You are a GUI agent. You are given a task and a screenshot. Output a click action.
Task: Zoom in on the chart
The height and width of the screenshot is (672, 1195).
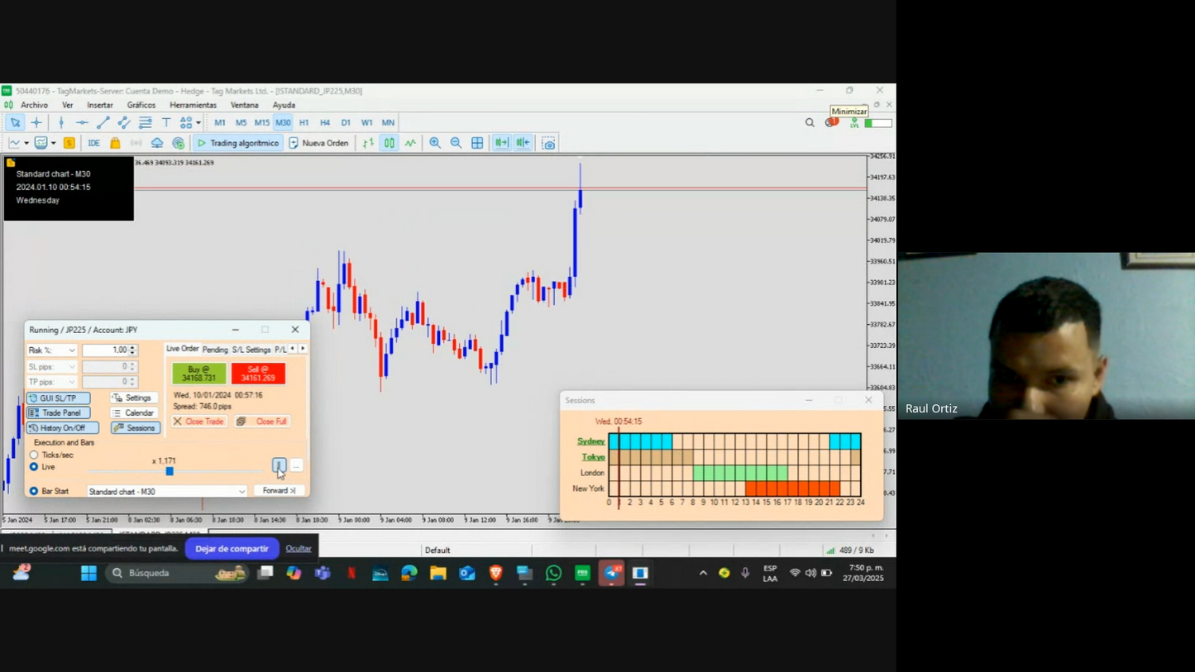coord(435,142)
